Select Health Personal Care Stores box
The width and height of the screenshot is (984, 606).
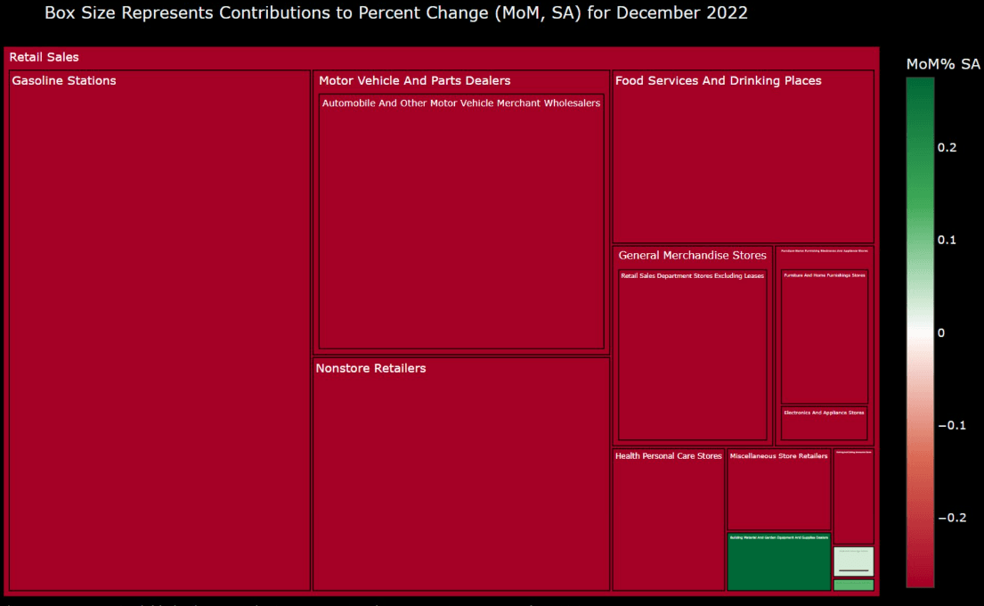pyautogui.click(x=669, y=520)
